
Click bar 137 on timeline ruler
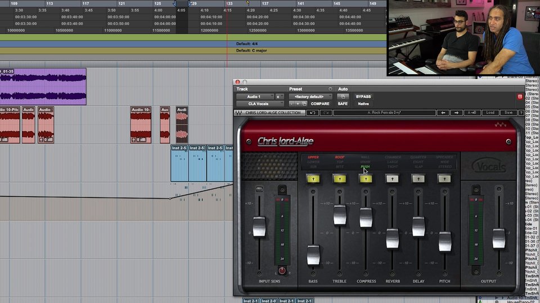[x=265, y=3]
